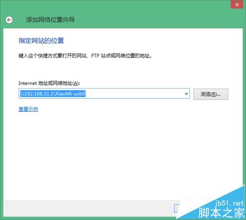Click the partially hidden Next button at bottom
246x220 pixels.
[177, 209]
